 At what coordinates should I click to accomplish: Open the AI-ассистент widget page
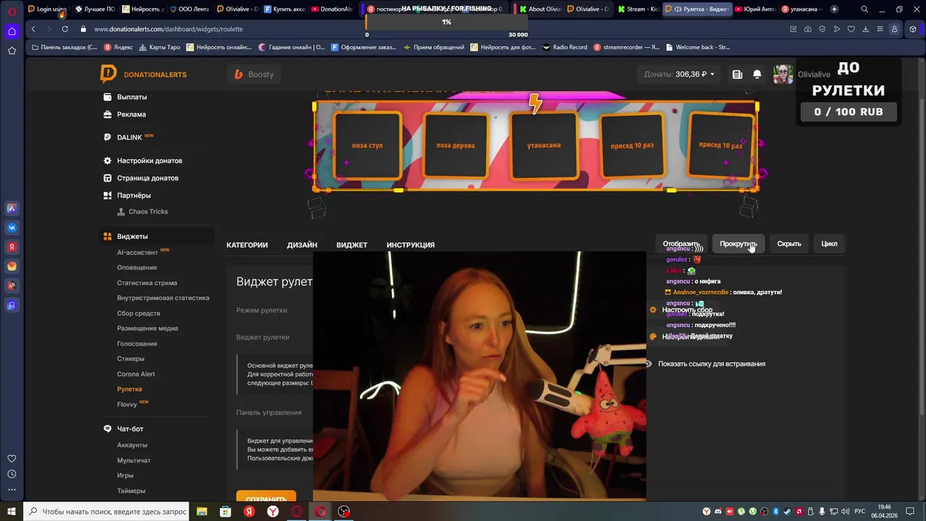[x=137, y=253]
